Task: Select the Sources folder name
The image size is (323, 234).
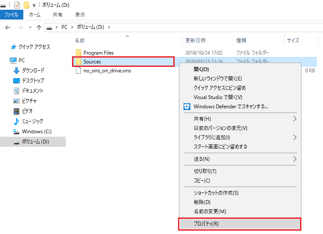Action: point(92,62)
